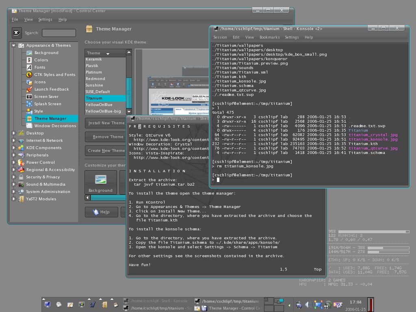The width and height of the screenshot is (416, 312).
Task: Click the 17:04 panel clock
Action: coord(355,302)
